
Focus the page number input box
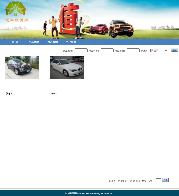tap(158, 180)
